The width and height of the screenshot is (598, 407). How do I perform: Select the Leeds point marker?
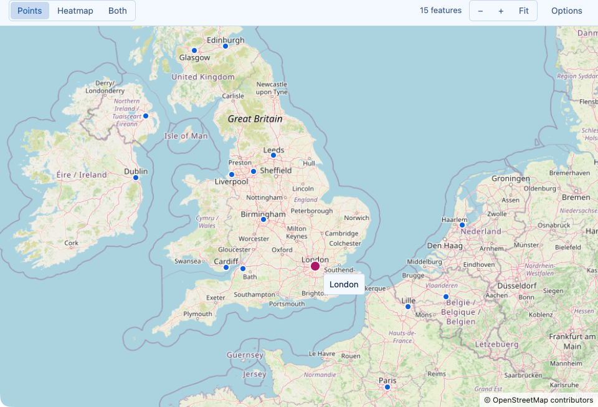[273, 155]
